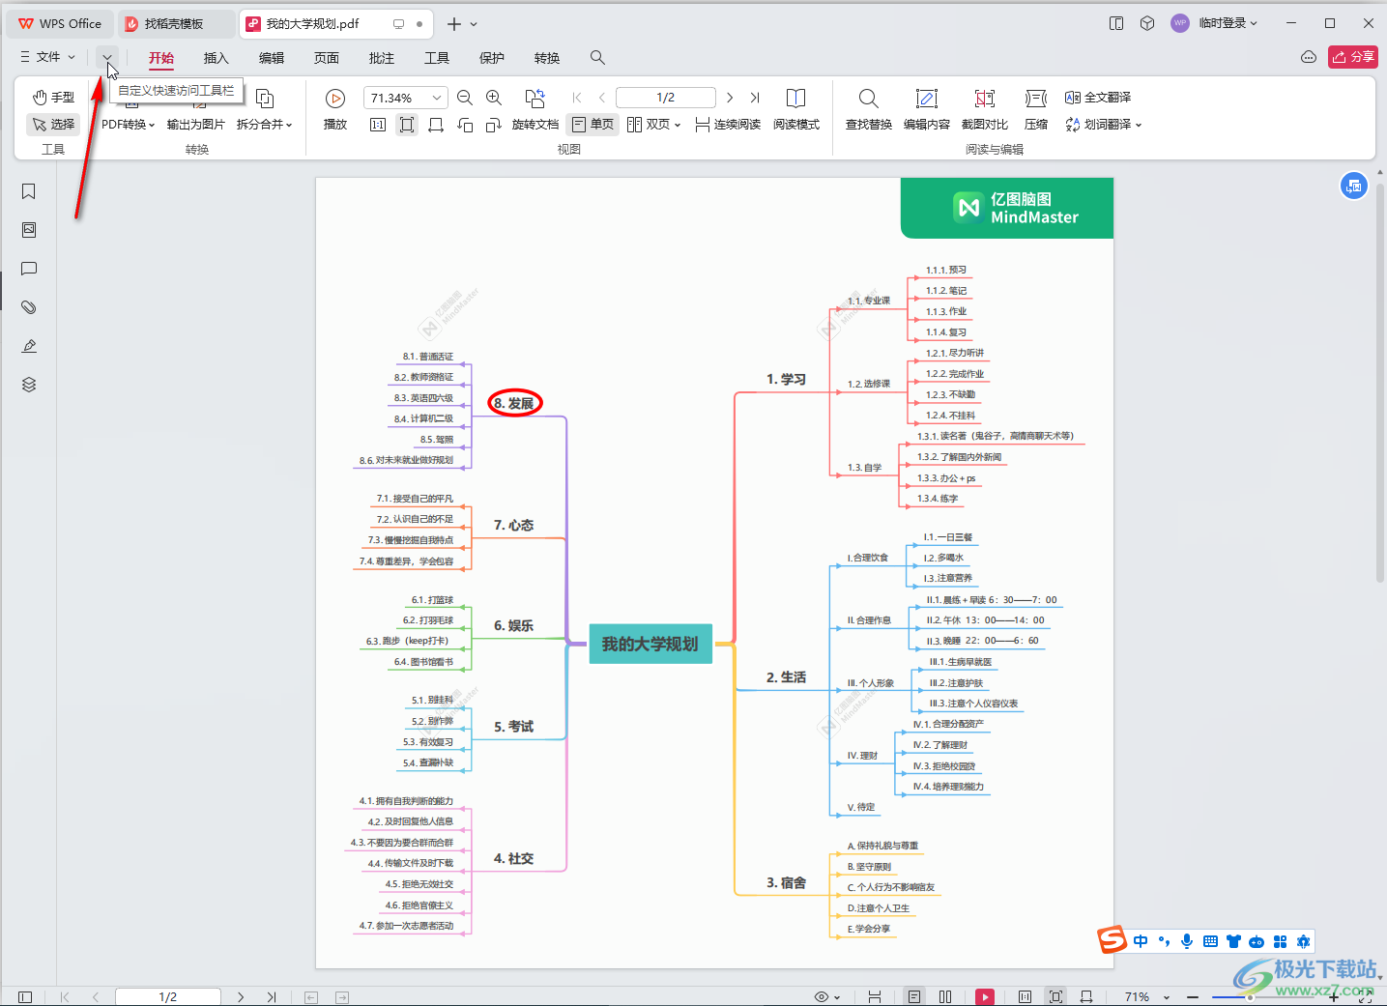Toggle fit page view in ribbon
The height and width of the screenshot is (1006, 1387).
click(x=407, y=125)
